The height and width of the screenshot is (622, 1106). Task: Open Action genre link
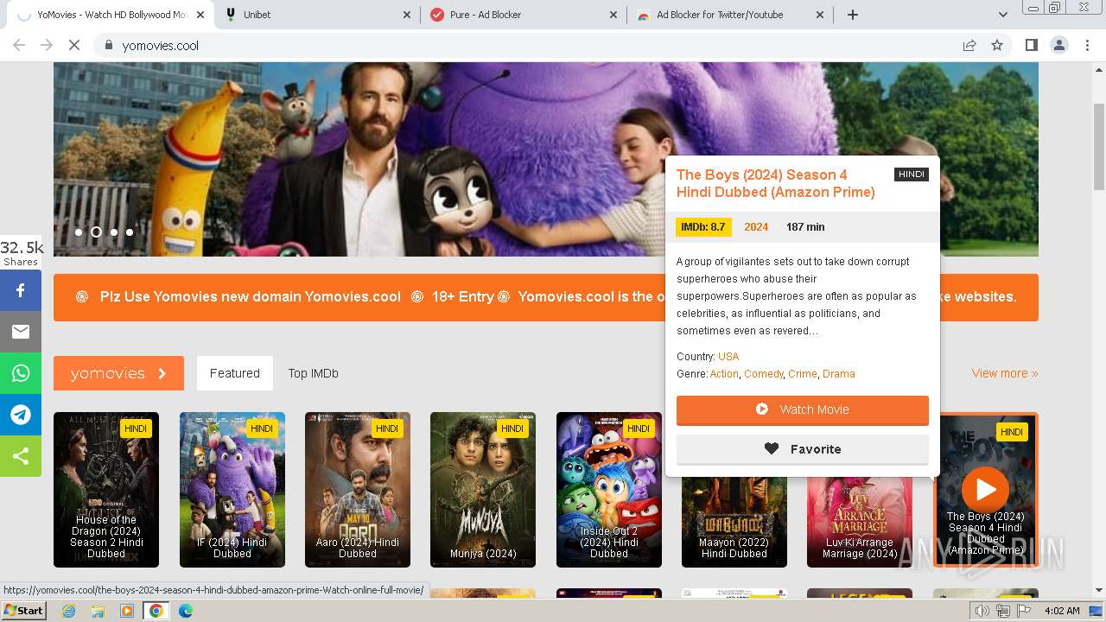tap(724, 374)
